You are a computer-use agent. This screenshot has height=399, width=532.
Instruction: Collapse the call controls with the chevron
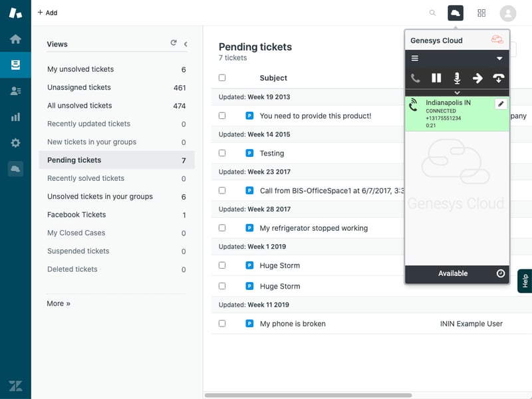pyautogui.click(x=457, y=92)
